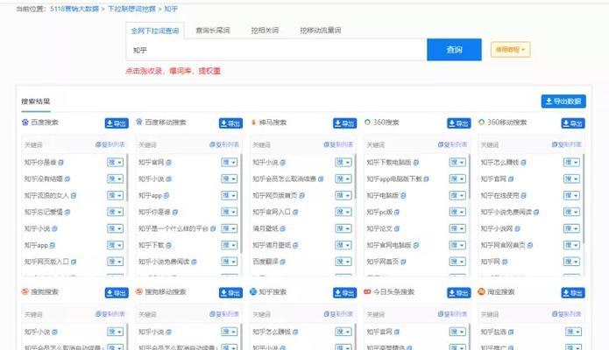Click the keyword input field containing 知乎
Screen dimensions: 609x350
click(x=277, y=50)
